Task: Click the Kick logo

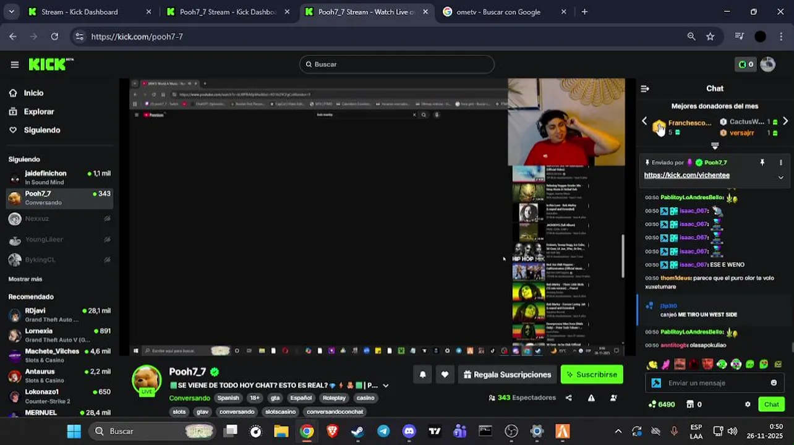Action: [x=51, y=64]
